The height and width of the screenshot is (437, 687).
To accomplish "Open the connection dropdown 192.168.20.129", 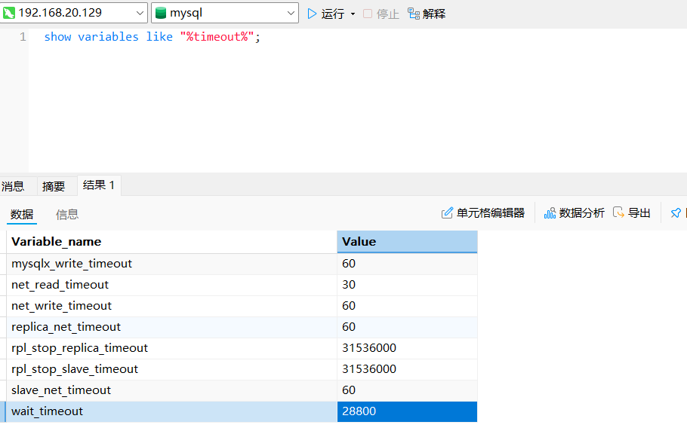I will [74, 13].
